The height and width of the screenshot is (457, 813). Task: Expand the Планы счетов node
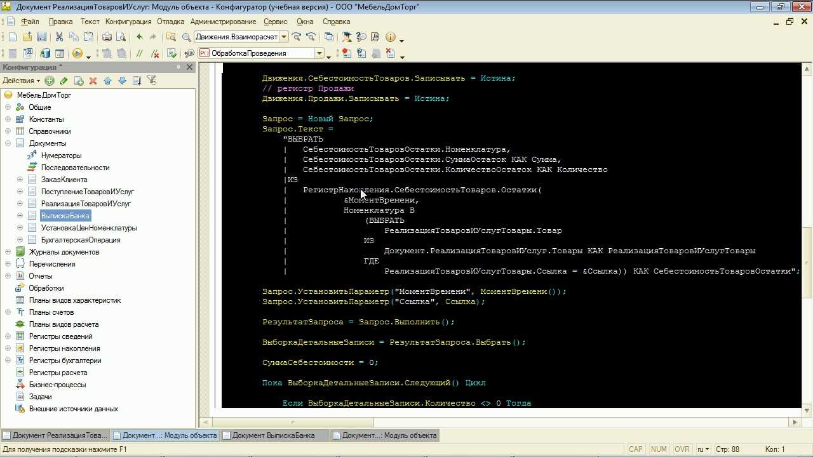(8, 312)
